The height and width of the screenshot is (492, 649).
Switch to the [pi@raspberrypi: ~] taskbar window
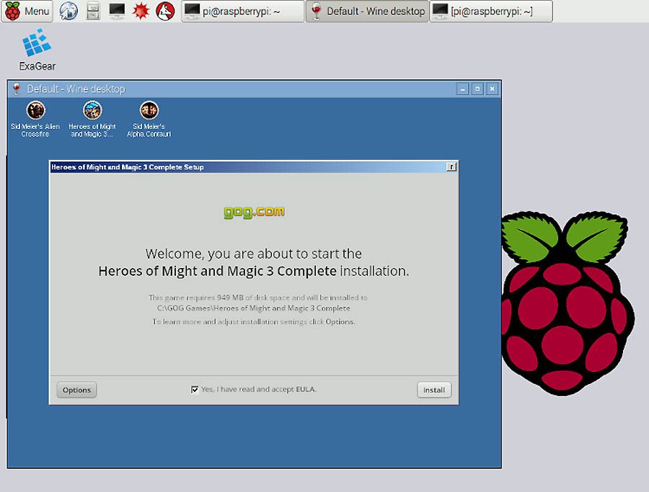(x=491, y=11)
